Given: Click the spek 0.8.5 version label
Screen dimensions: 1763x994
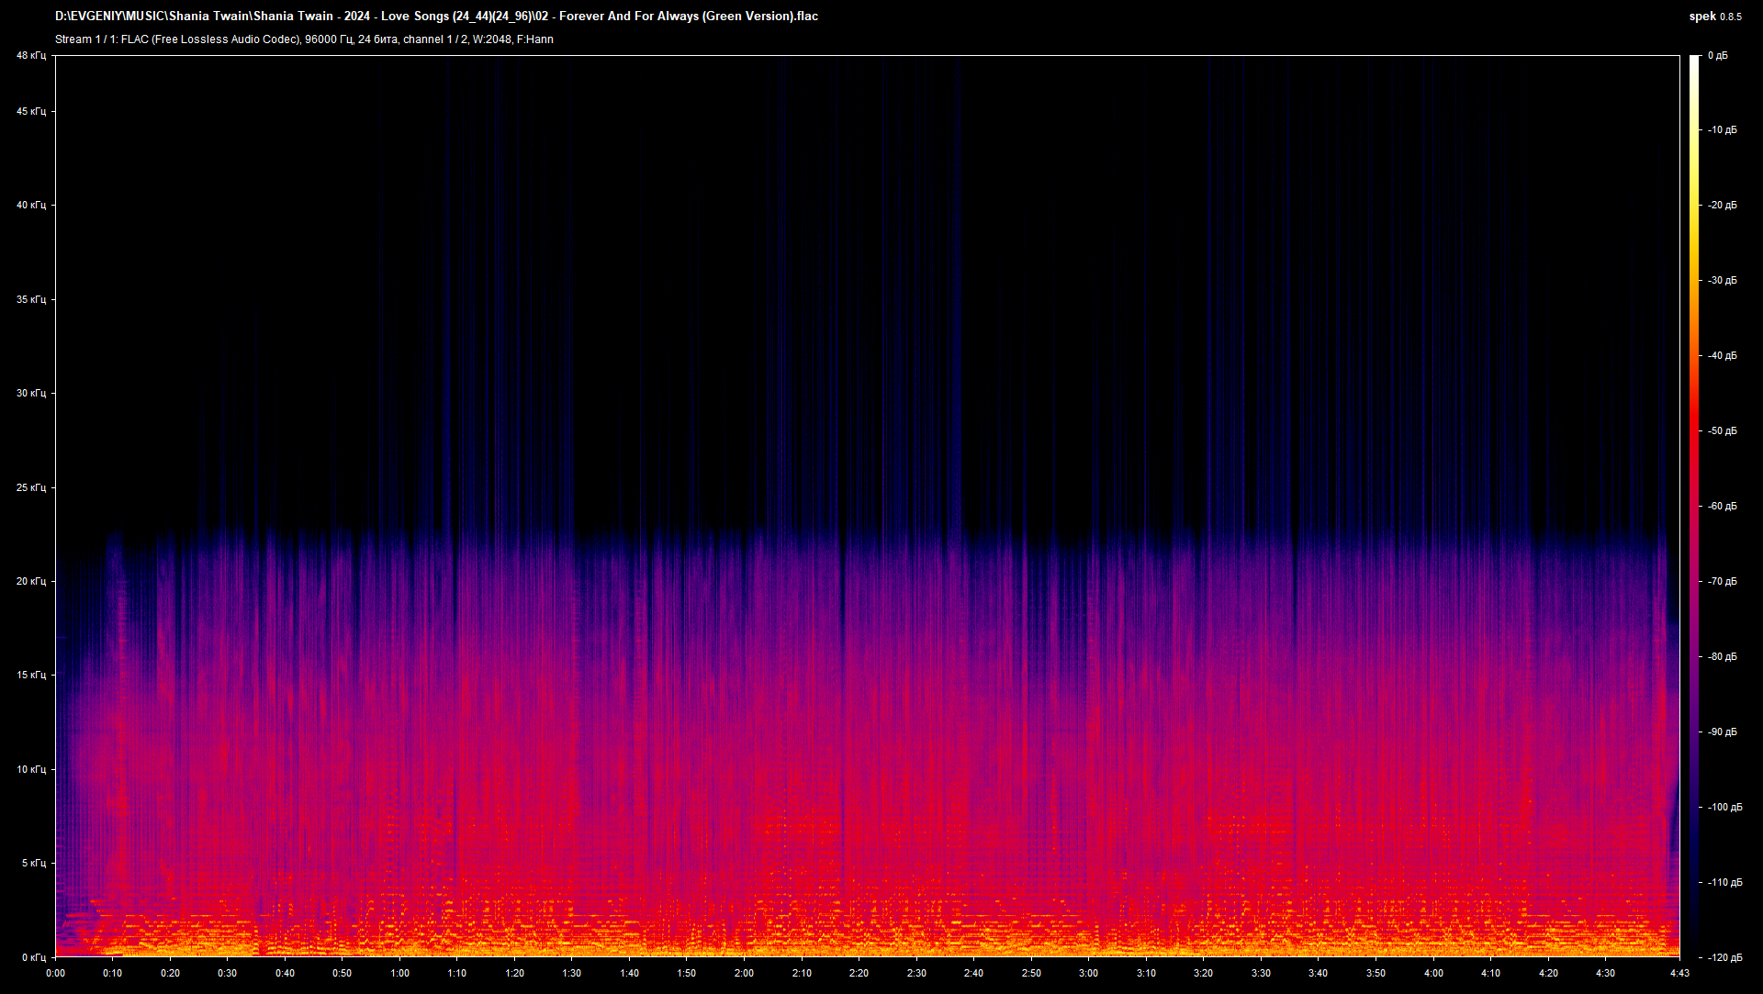Looking at the screenshot, I should pos(1714,17).
